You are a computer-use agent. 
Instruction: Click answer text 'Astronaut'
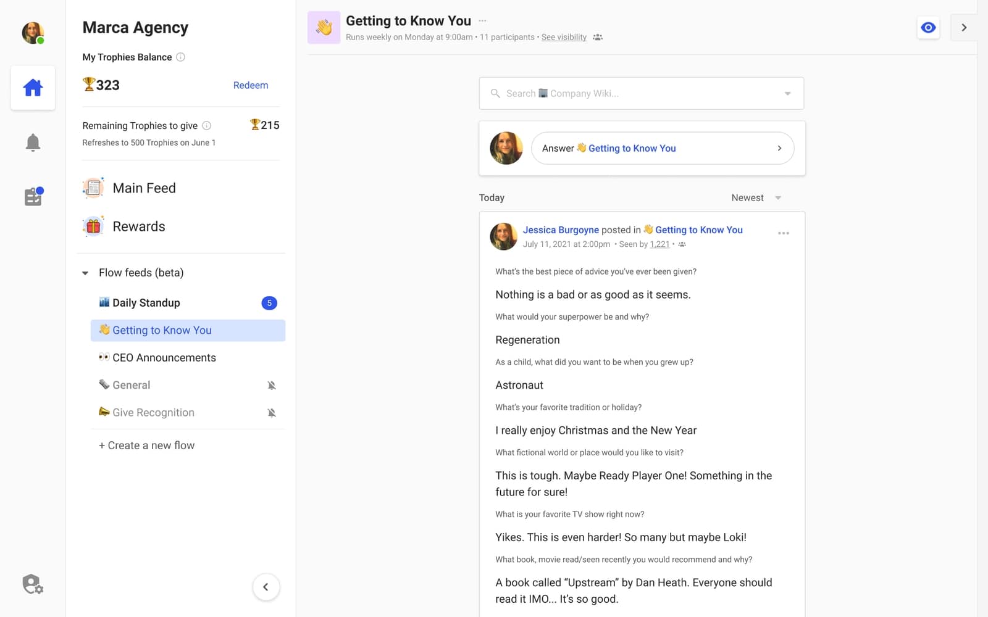519,385
